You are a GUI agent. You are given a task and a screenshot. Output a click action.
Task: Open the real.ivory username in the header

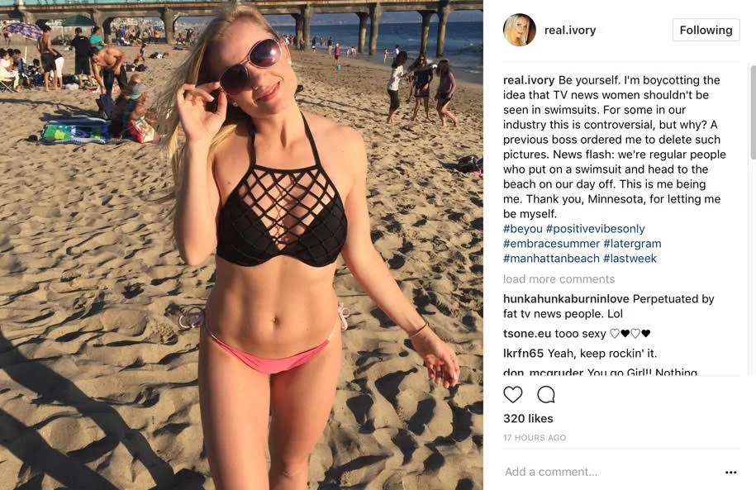pos(570,31)
